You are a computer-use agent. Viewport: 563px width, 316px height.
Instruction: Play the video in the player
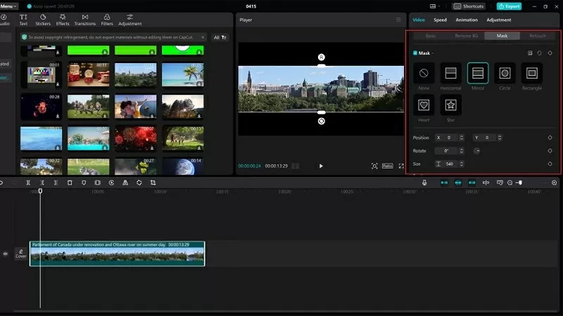point(321,166)
